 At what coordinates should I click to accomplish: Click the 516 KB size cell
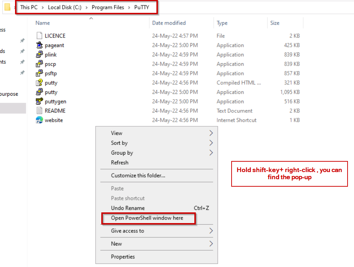pos(292,101)
